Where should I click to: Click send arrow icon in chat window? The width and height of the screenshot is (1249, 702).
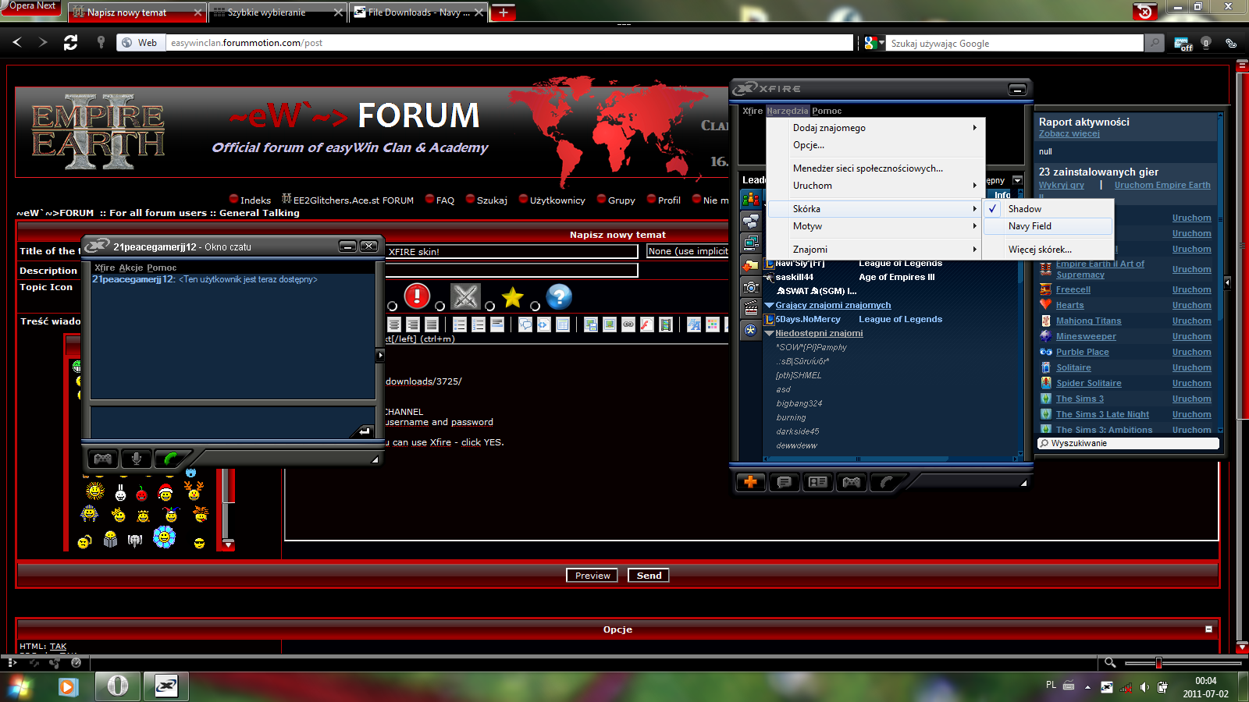click(365, 431)
